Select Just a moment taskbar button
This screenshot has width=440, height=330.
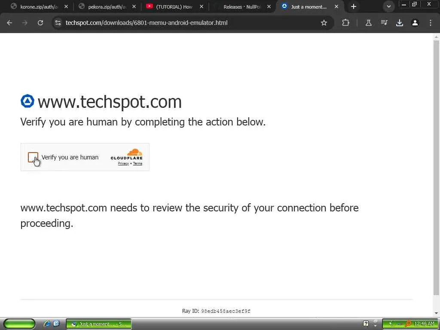point(99,324)
